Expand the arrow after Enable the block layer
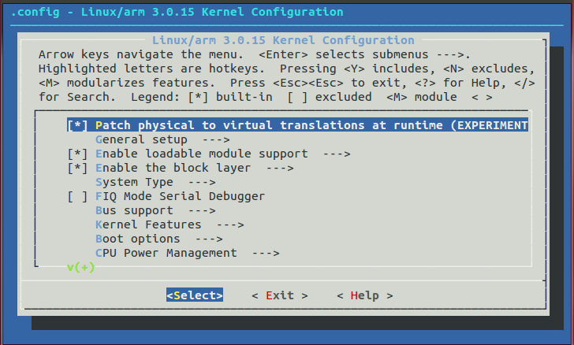 click(279, 168)
